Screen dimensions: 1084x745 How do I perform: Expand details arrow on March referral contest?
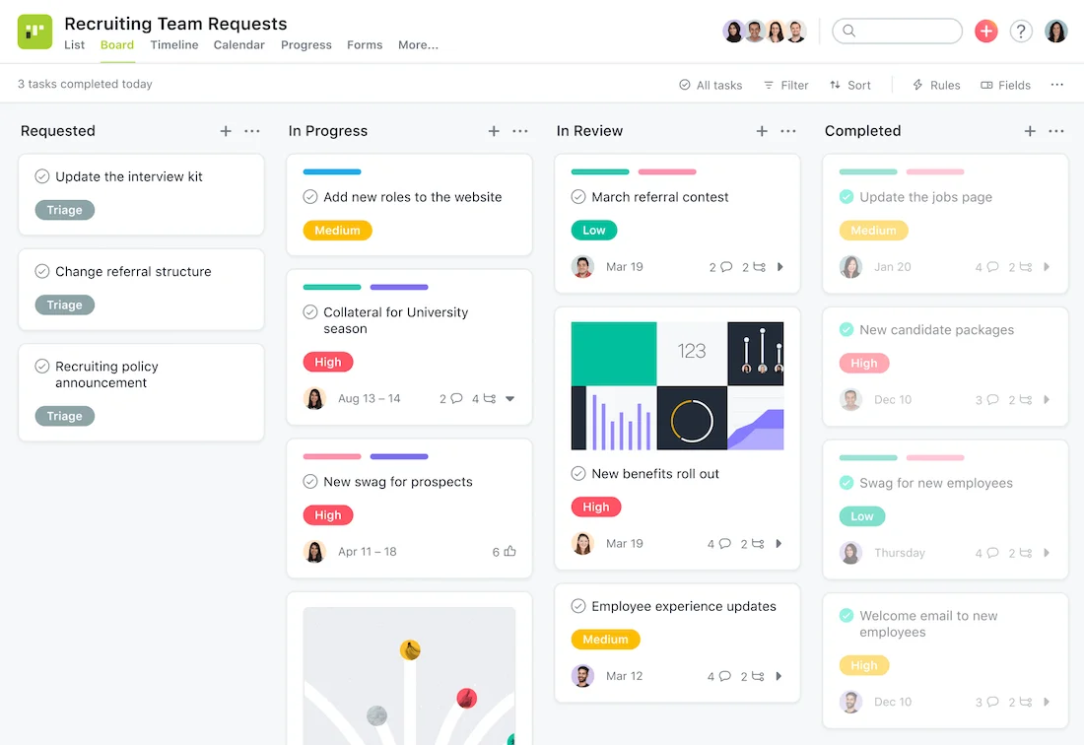tap(779, 266)
